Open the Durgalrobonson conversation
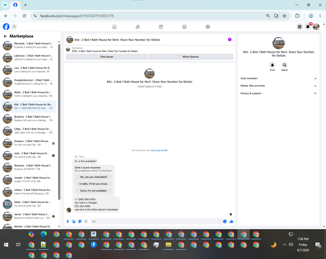The width and height of the screenshot is (326, 259). [x=29, y=82]
